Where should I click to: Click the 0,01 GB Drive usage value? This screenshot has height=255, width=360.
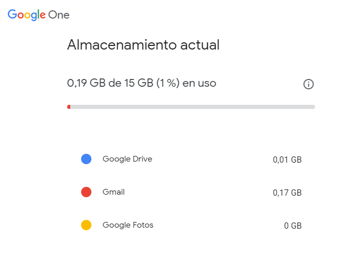tap(287, 160)
